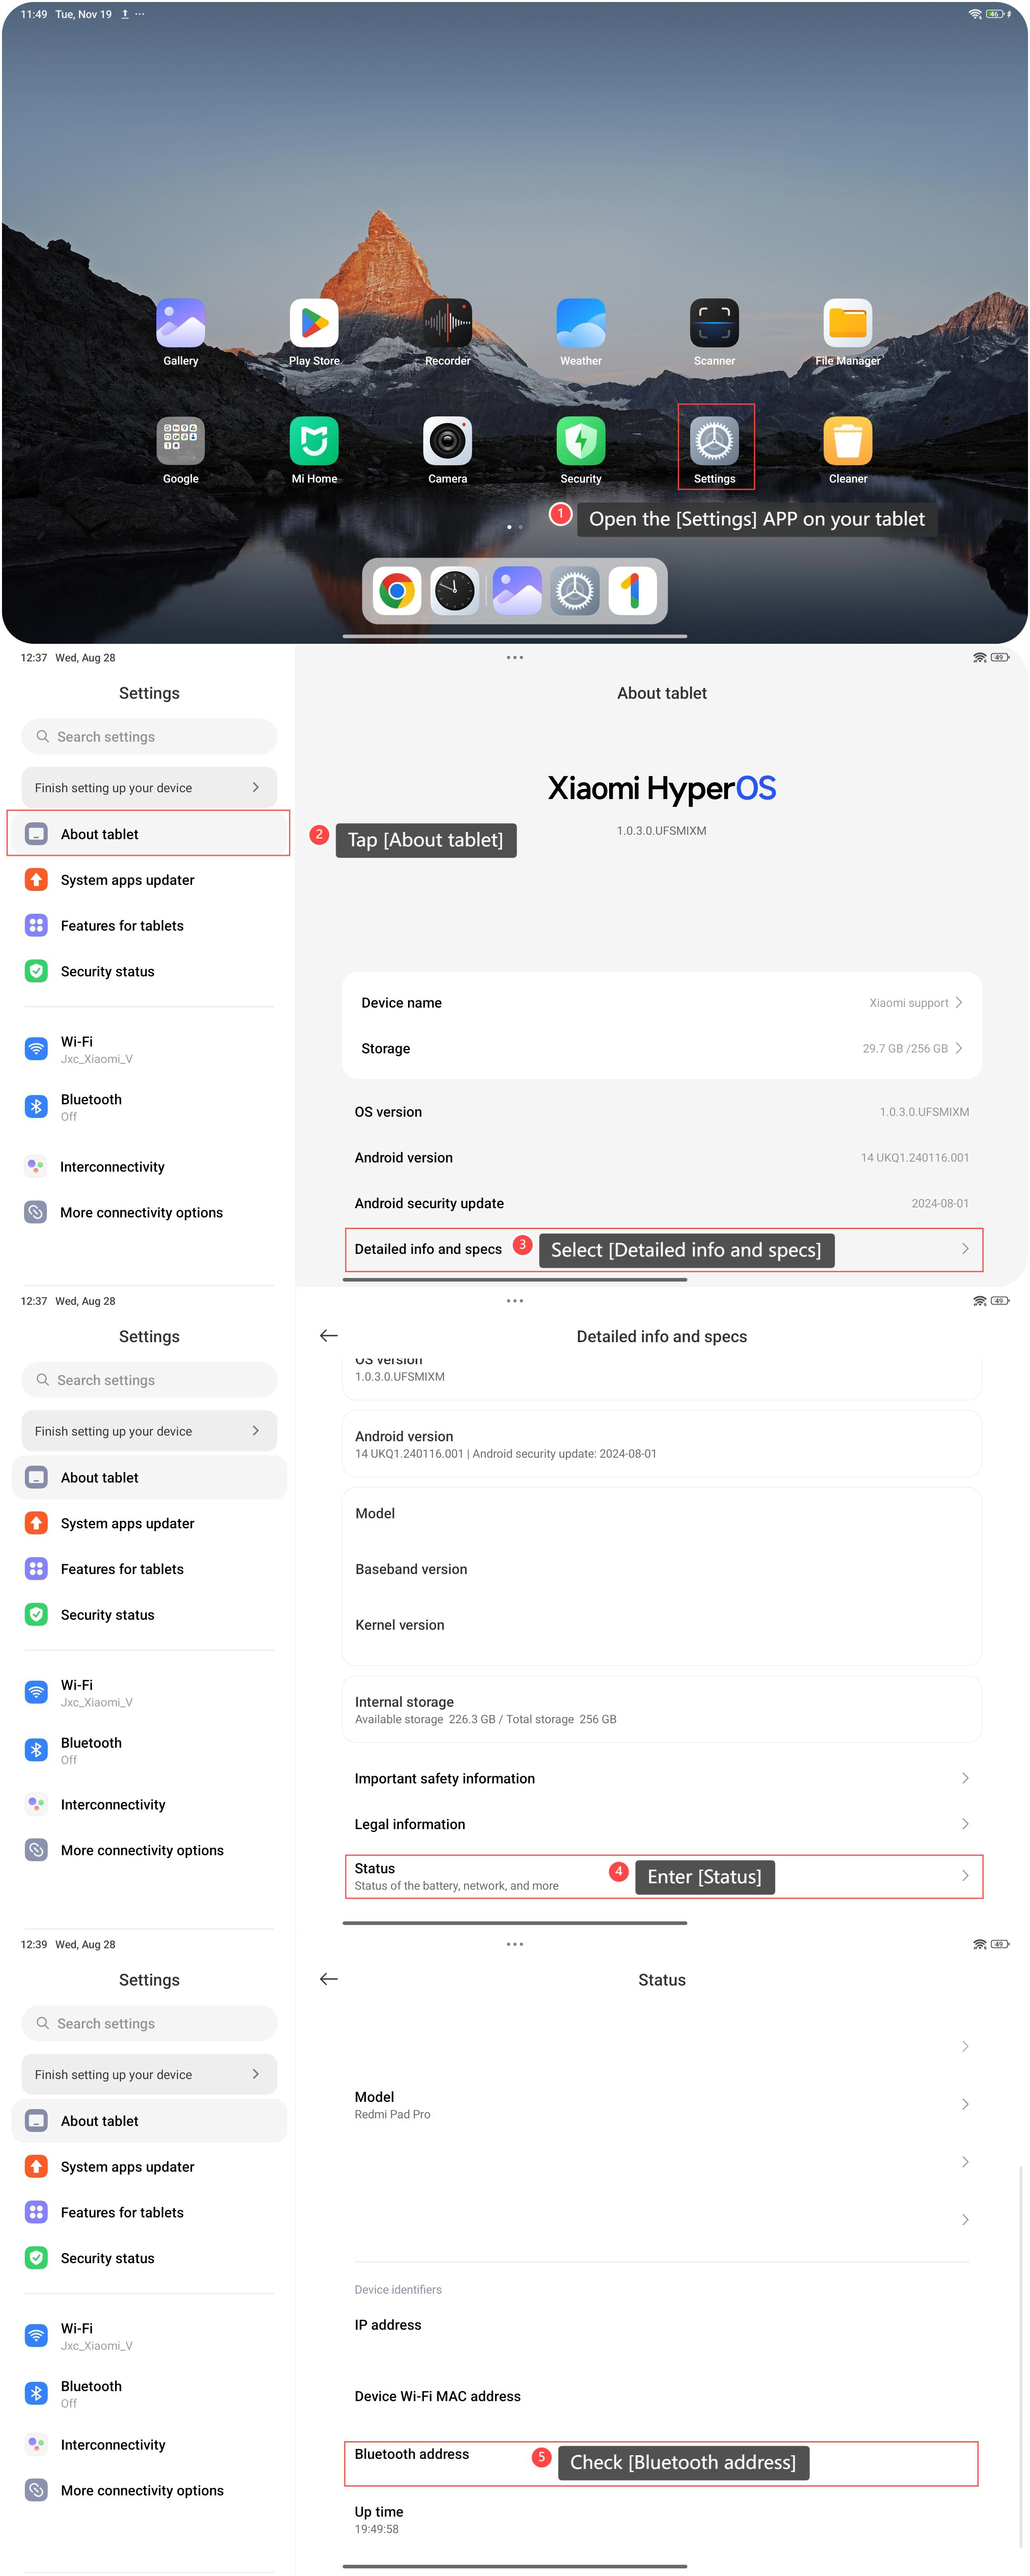Image resolution: width=1030 pixels, height=2576 pixels.
Task: Launch Mi Home app
Action: tap(314, 441)
